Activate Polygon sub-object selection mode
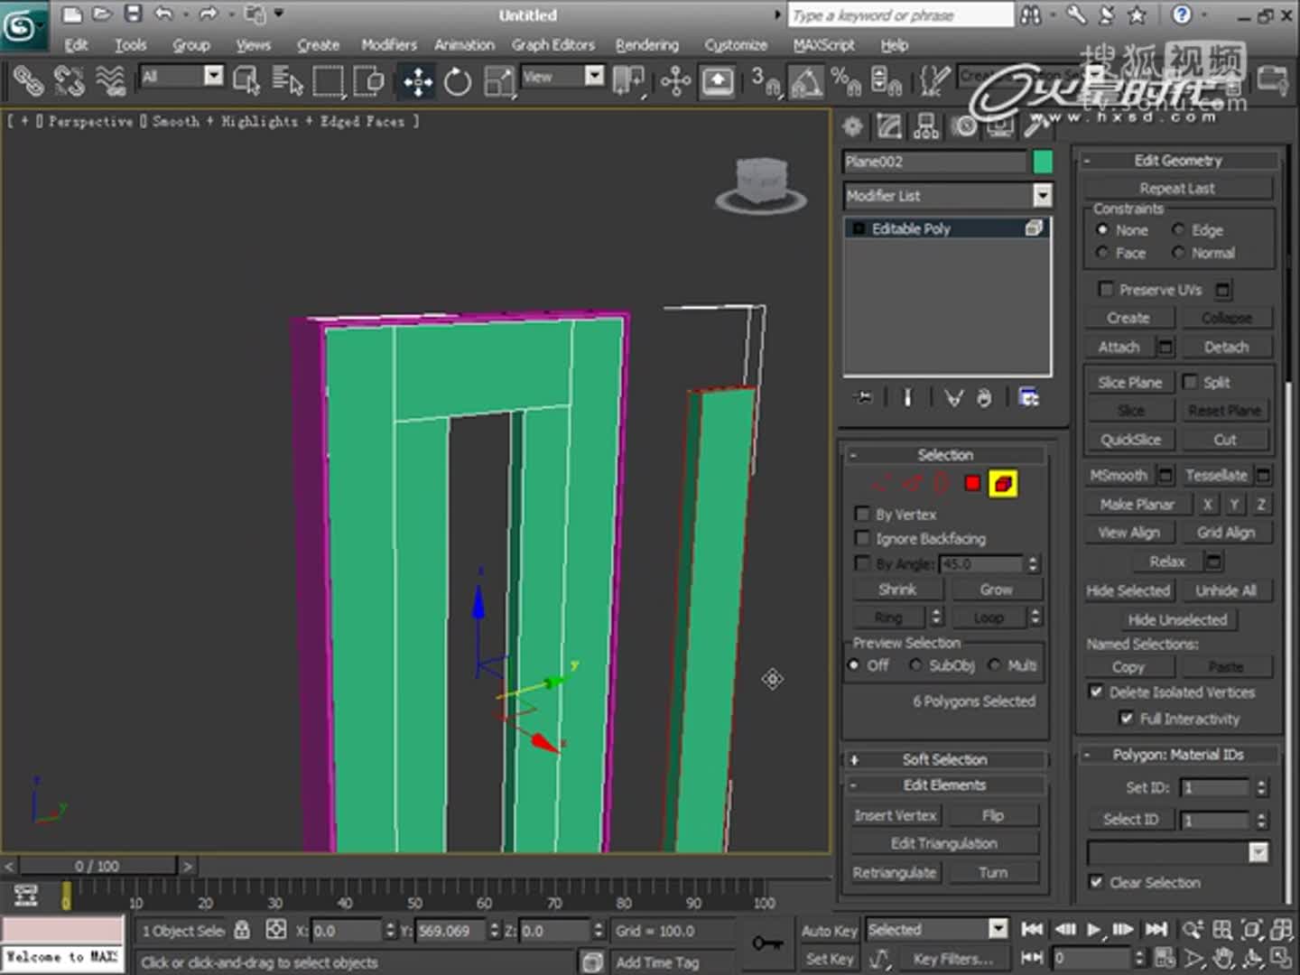The height and width of the screenshot is (975, 1300). pyautogui.click(x=972, y=483)
